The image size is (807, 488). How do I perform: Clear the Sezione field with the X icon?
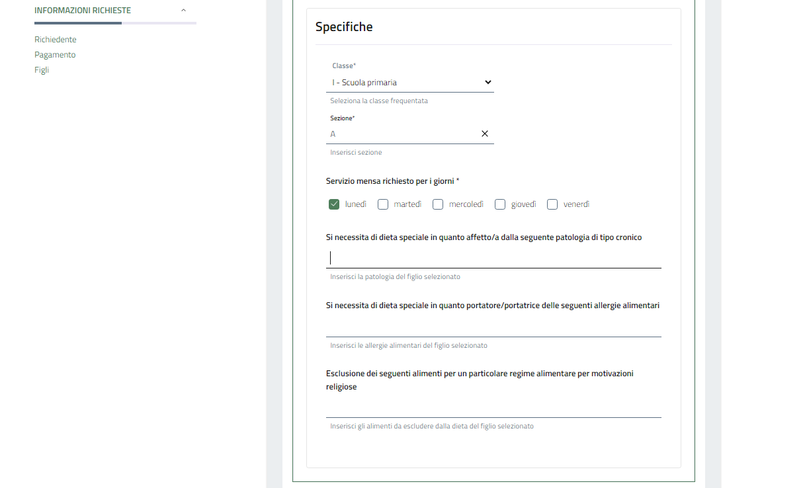pos(485,134)
